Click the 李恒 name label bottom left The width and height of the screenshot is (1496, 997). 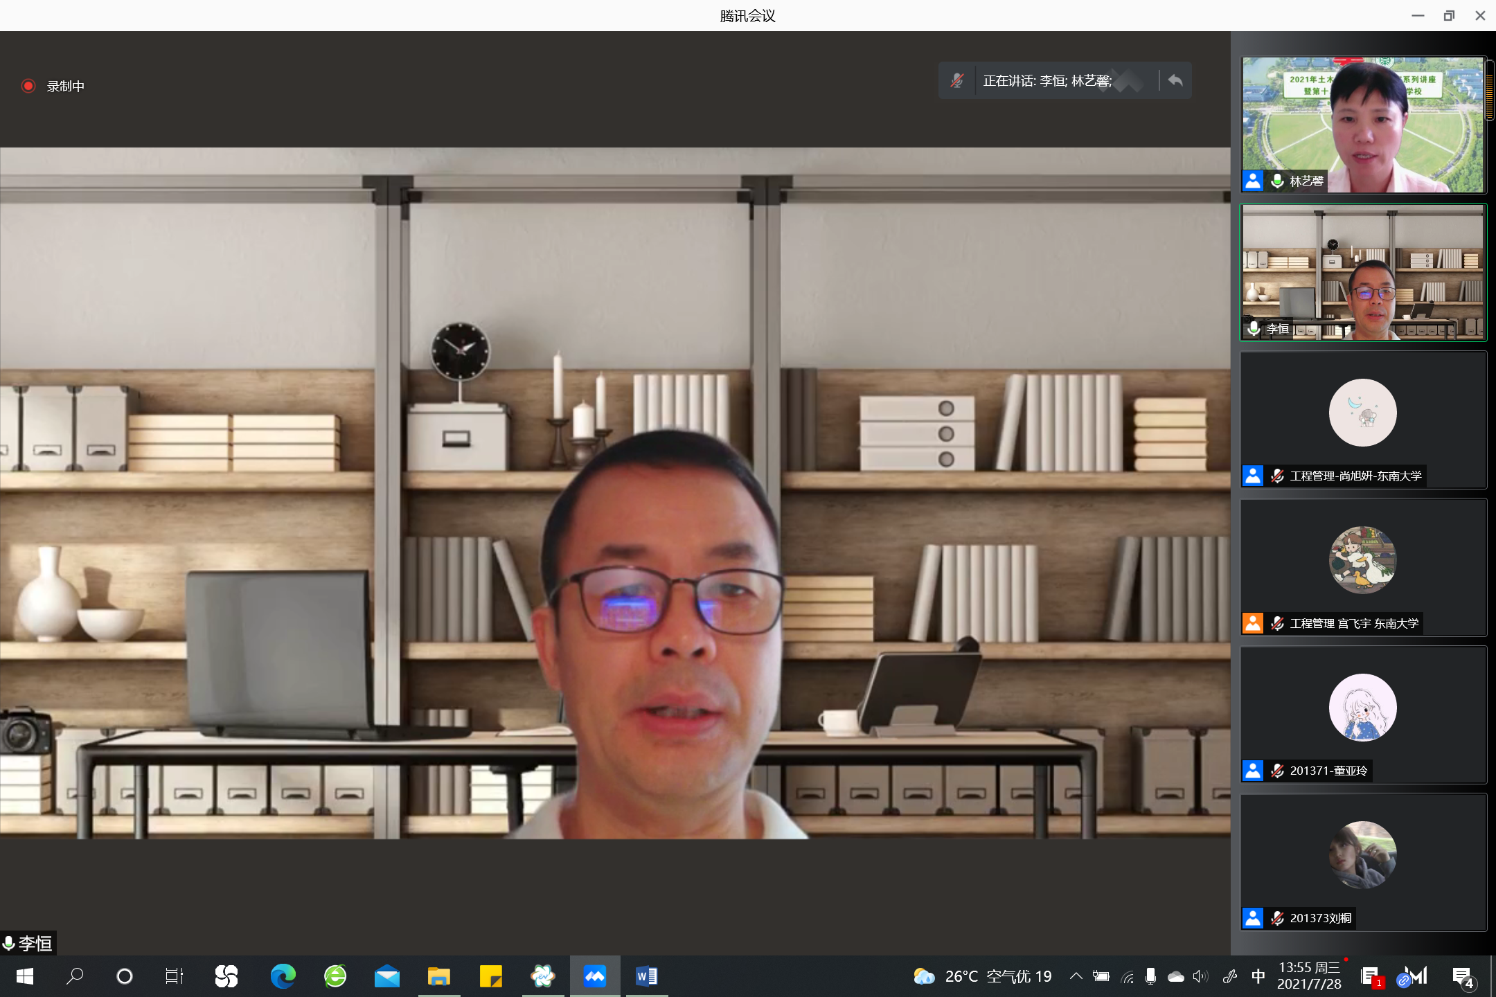click(x=35, y=943)
